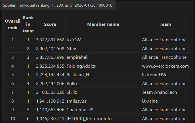This screenshot has height=123, width=195.
Task: Select the Ukraine team cell
Action: coord(150,101)
